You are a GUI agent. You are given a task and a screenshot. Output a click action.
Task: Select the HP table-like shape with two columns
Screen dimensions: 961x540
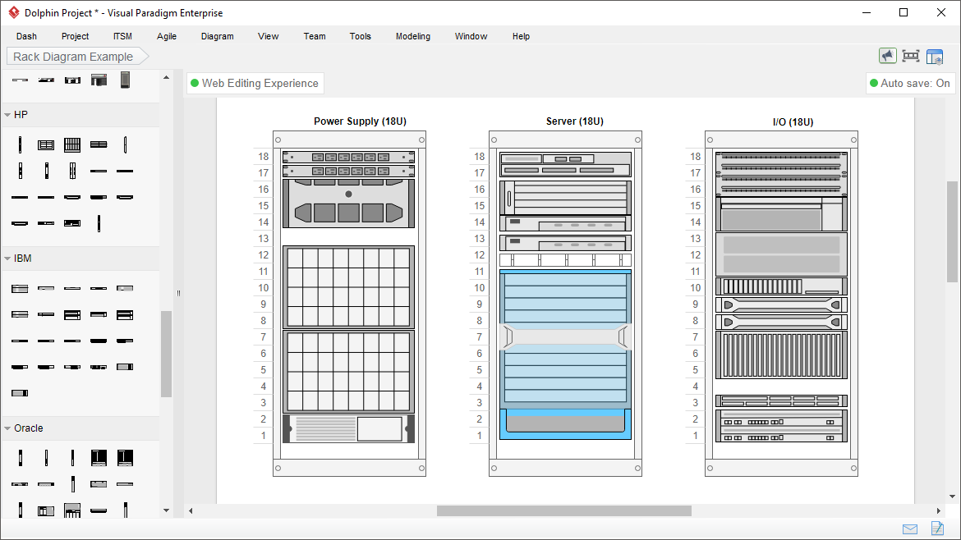[46, 145]
